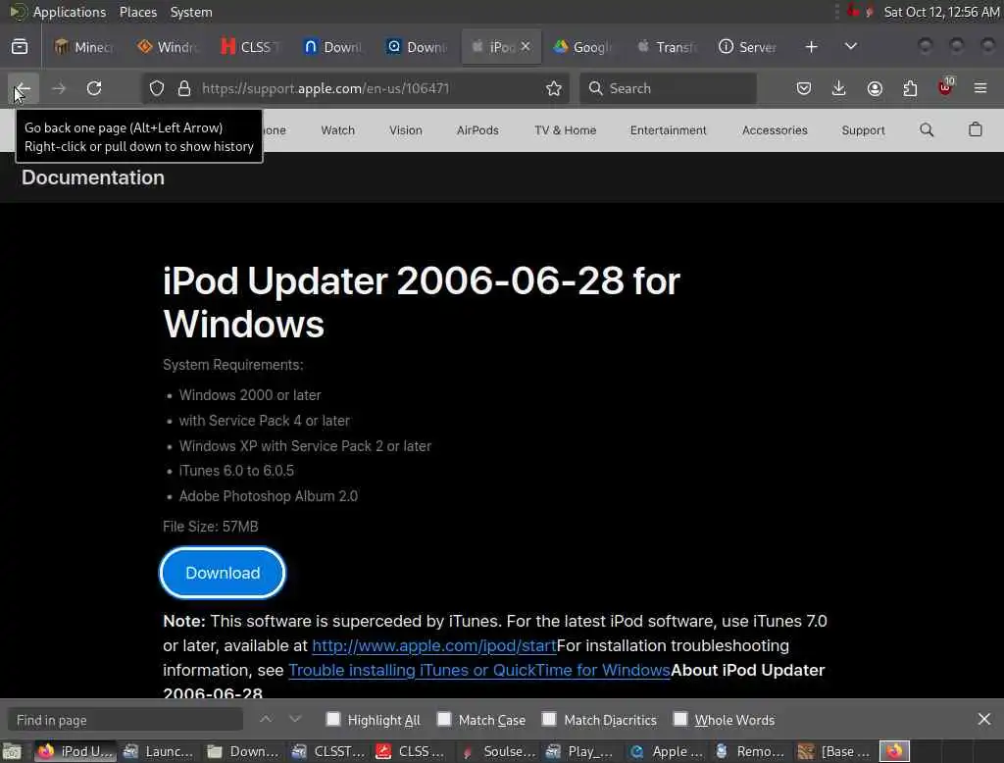This screenshot has width=1004, height=763.
Task: Open the Downloads panel
Action: tap(839, 88)
